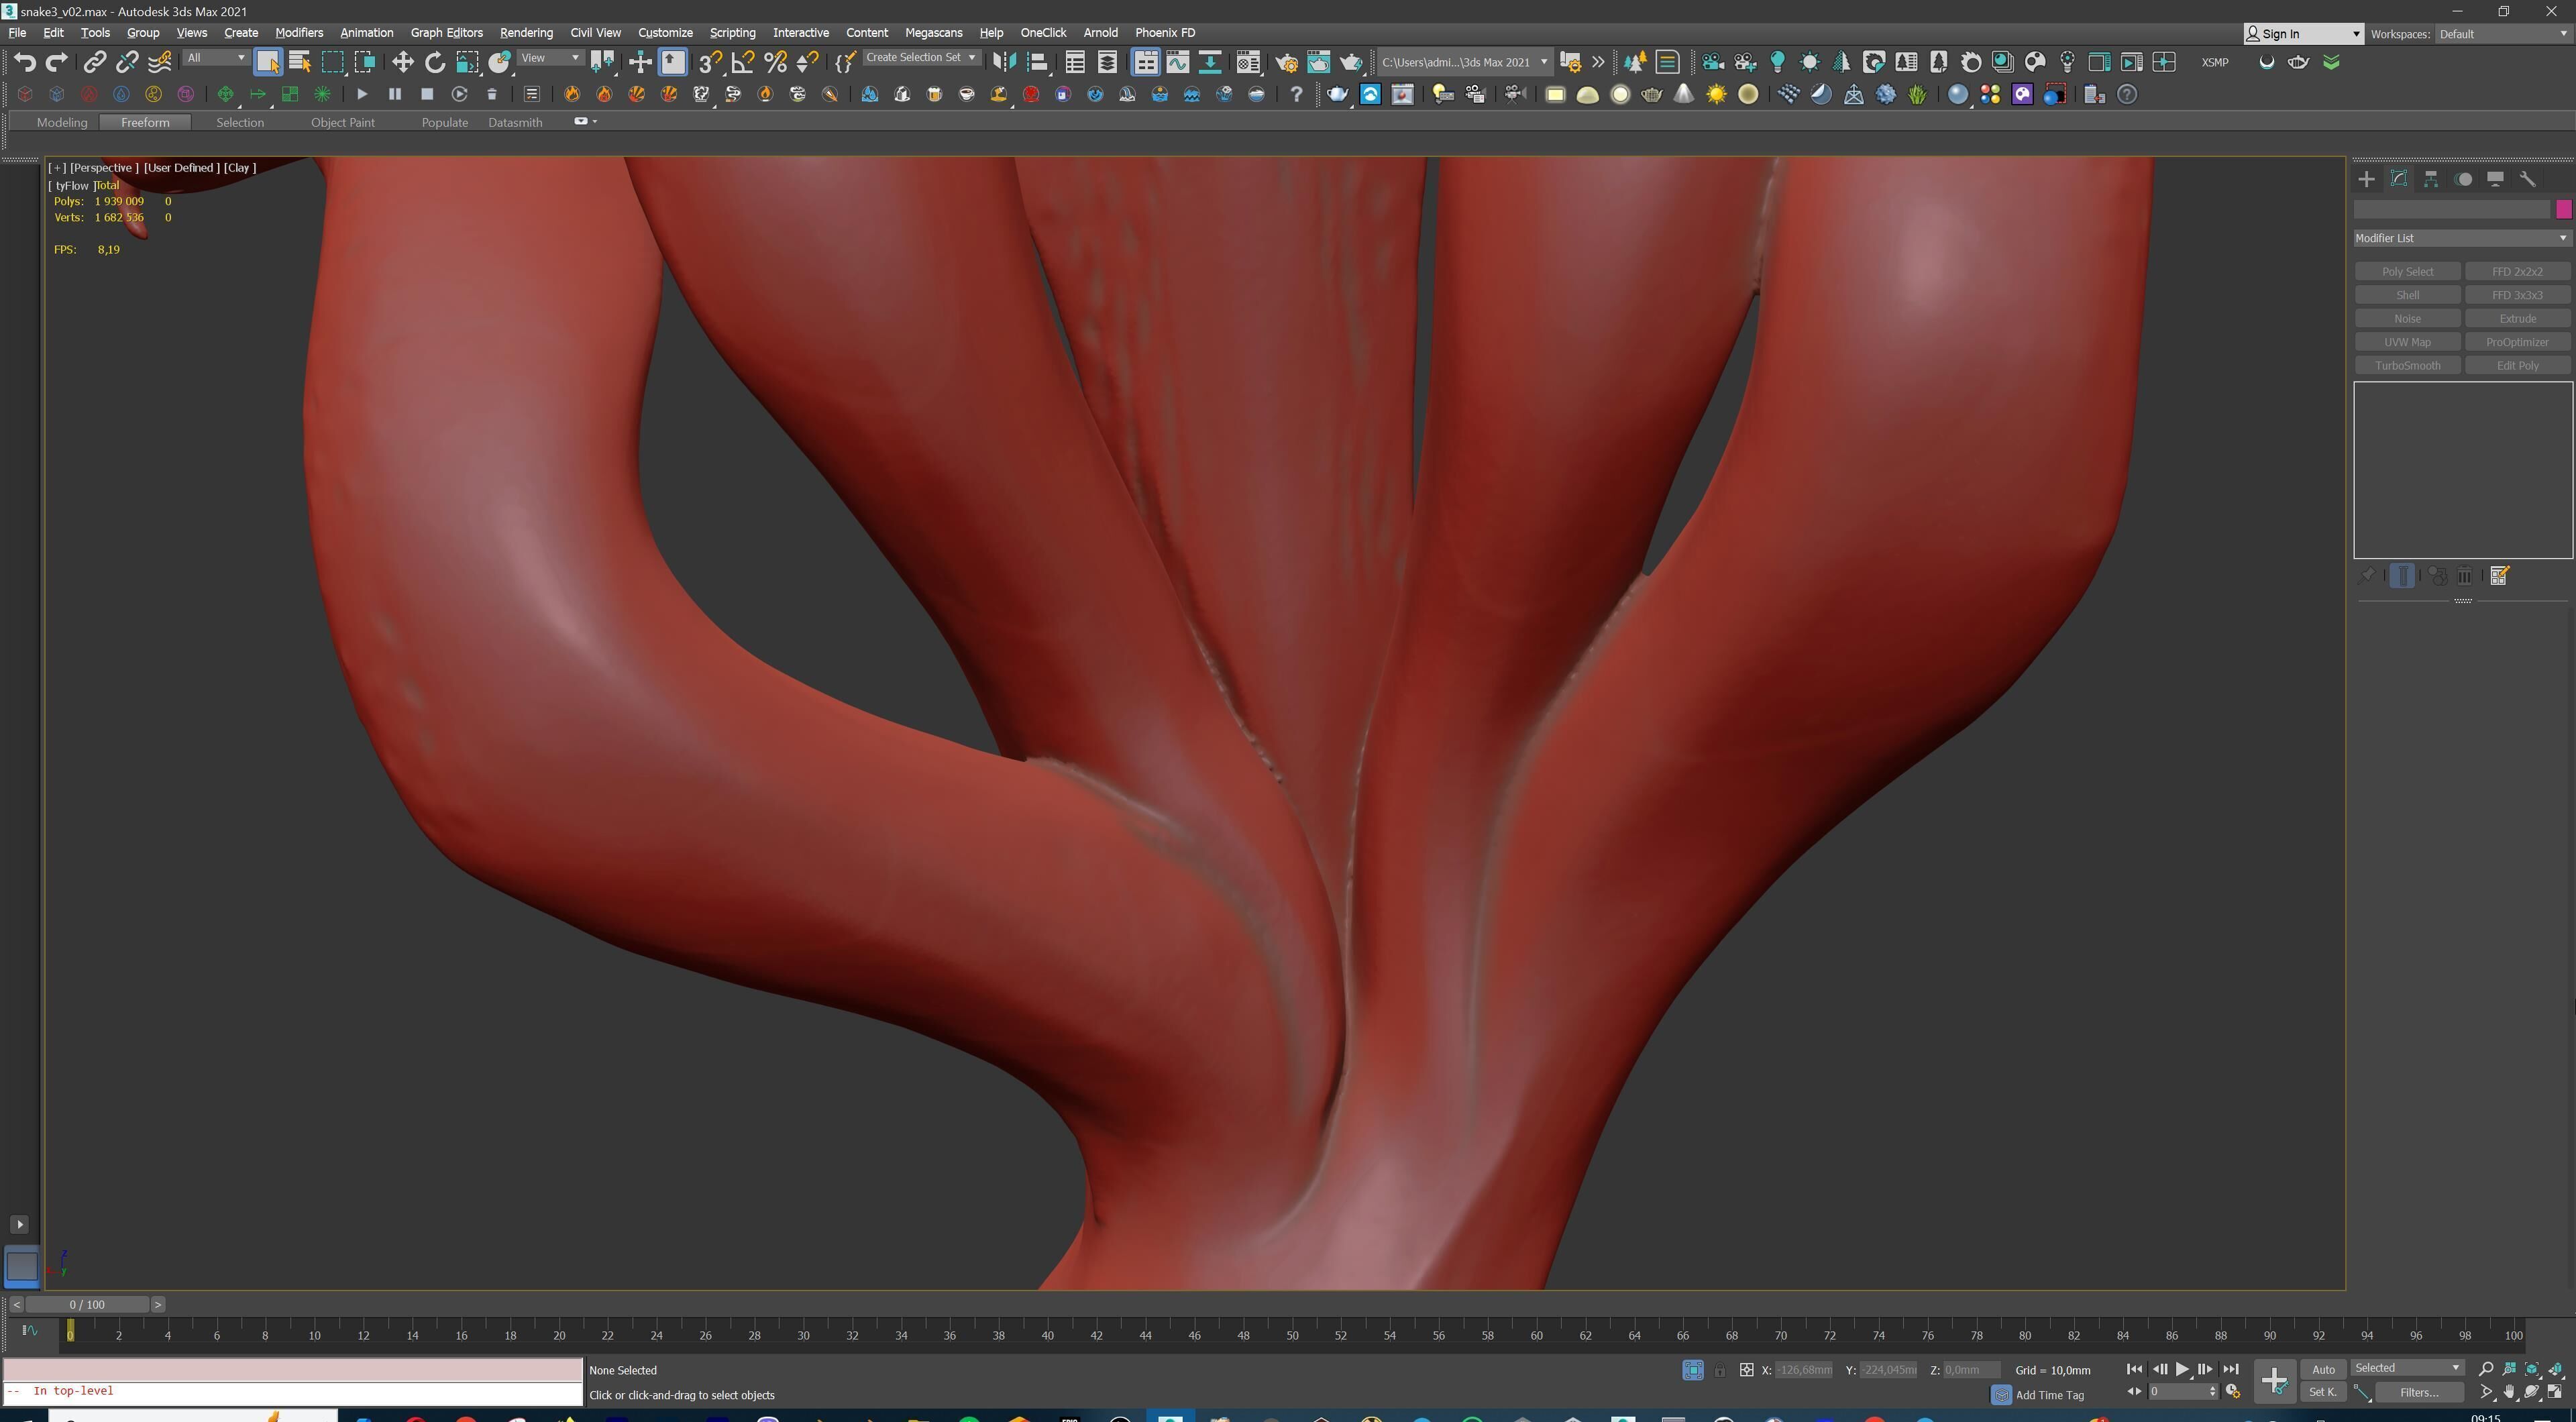Switch to the Object Paint ribbon tab
The height and width of the screenshot is (1422, 2576).
coord(342,122)
